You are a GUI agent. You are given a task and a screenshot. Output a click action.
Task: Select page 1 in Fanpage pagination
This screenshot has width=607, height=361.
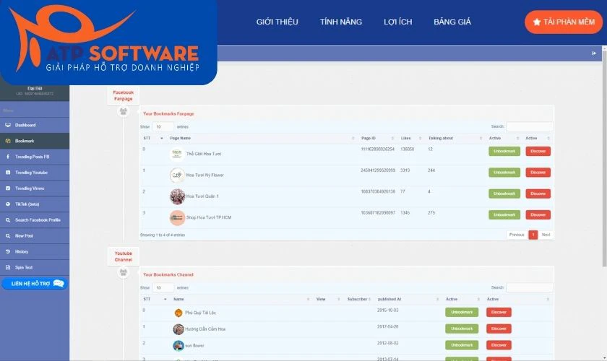[x=533, y=235]
